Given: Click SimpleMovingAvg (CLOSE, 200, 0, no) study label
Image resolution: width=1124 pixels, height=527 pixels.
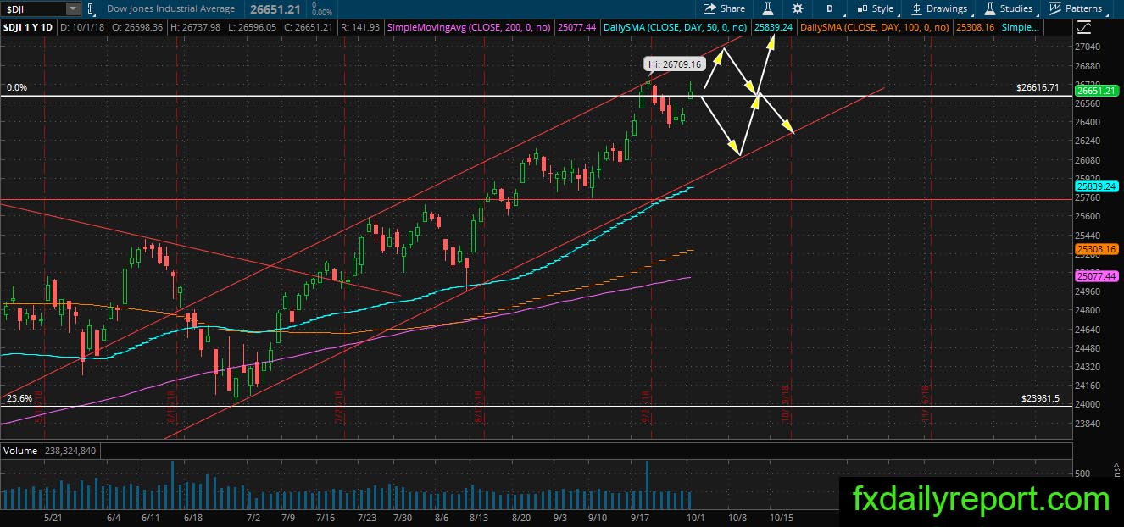Looking at the screenshot, I should (468, 28).
